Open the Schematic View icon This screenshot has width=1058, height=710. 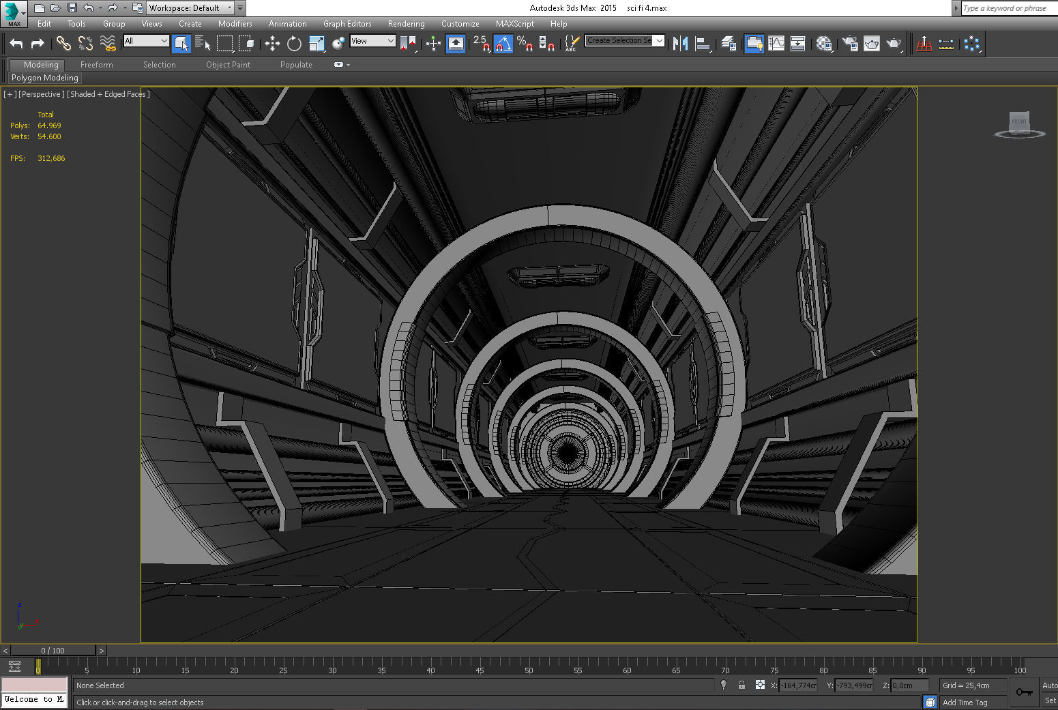[798, 44]
